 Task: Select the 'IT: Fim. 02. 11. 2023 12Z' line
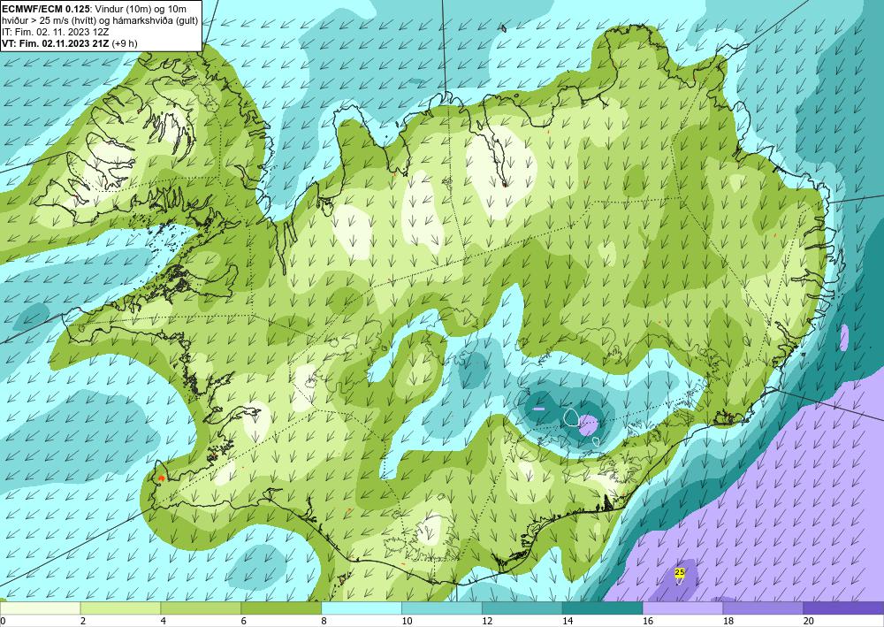(56, 32)
